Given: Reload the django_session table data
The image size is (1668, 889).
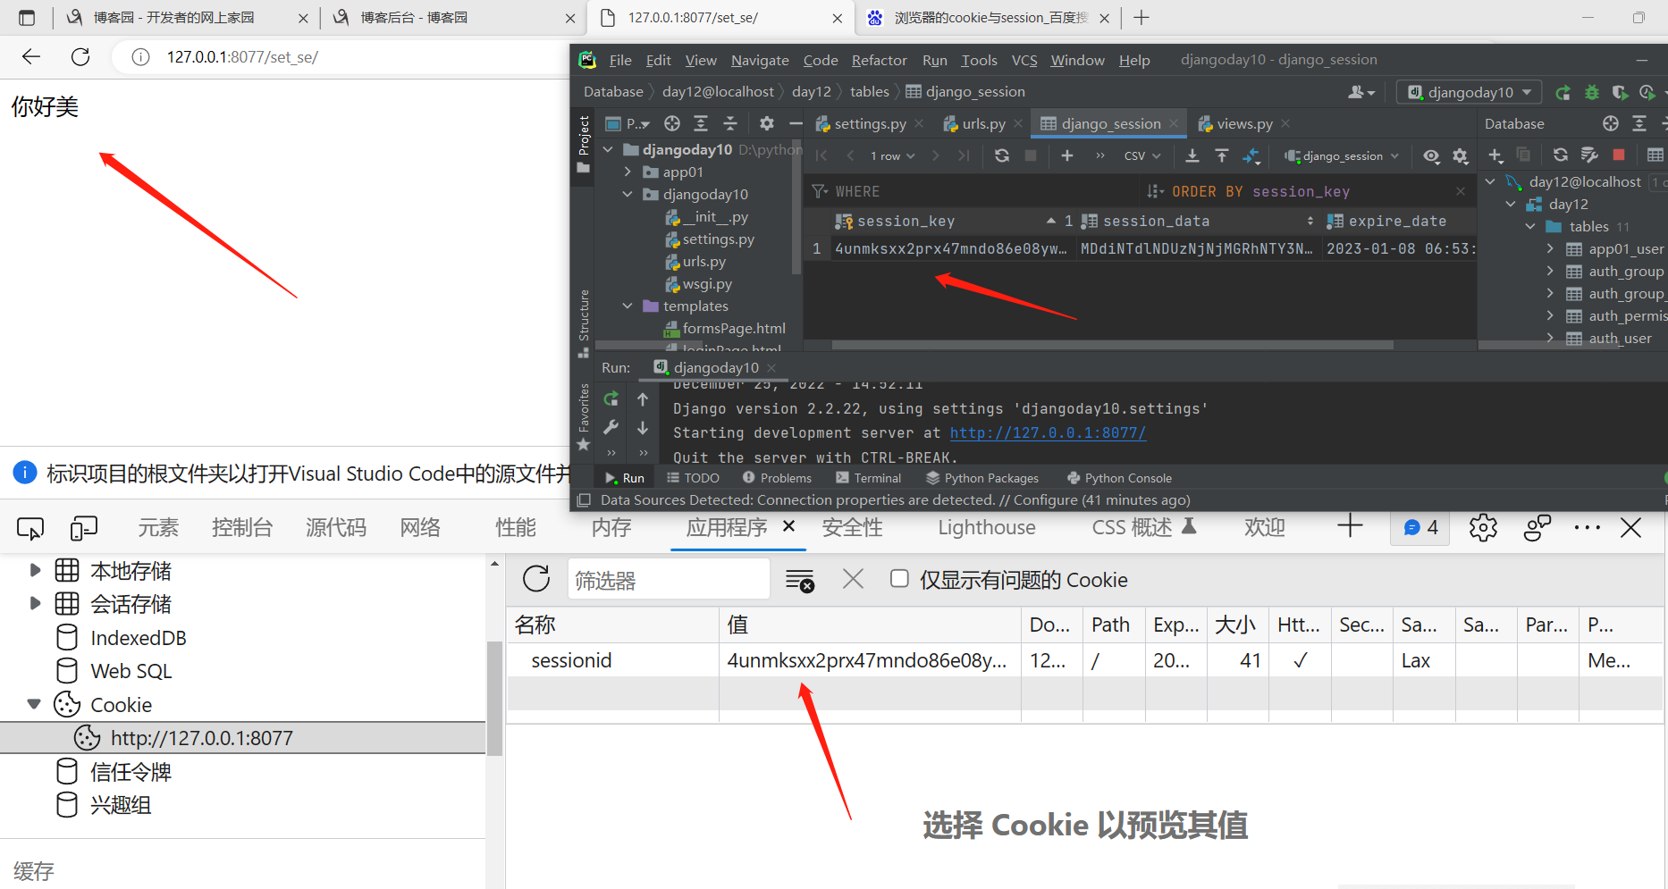Looking at the screenshot, I should click(1002, 155).
